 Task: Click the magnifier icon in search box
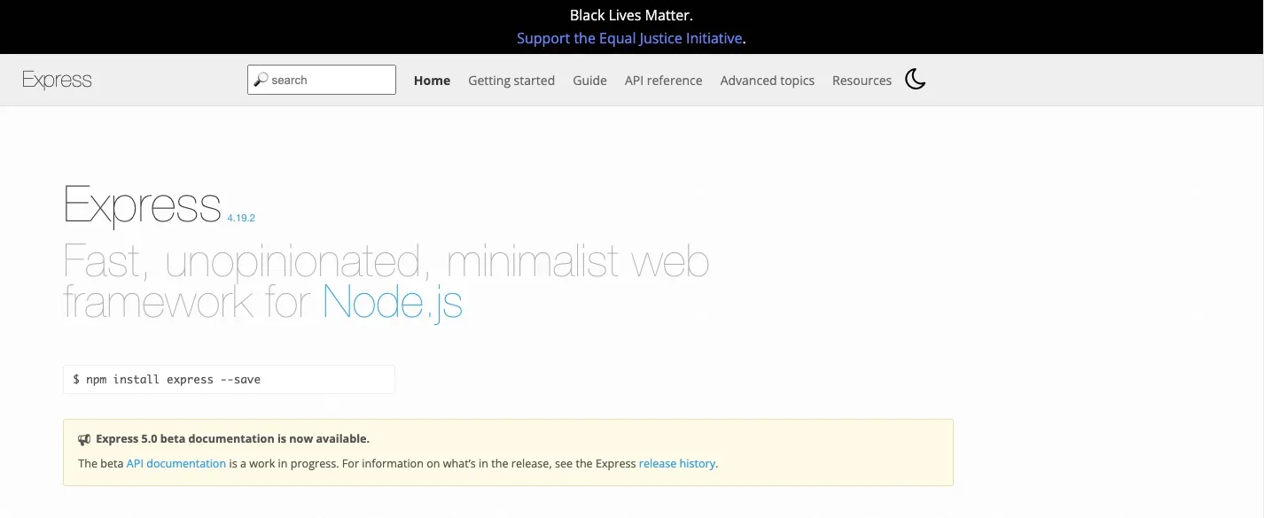pyautogui.click(x=261, y=80)
